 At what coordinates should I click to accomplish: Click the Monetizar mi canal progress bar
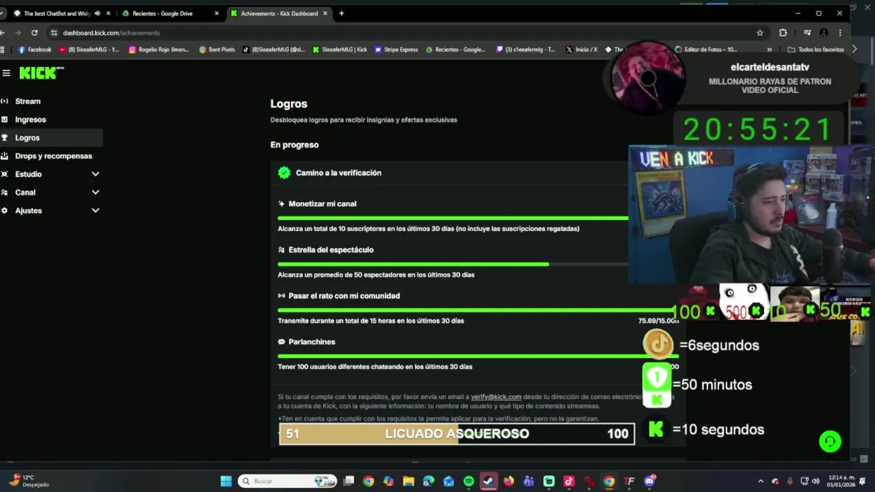[453, 218]
